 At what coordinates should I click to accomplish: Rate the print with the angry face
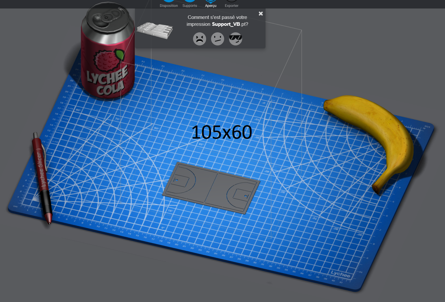click(x=200, y=39)
